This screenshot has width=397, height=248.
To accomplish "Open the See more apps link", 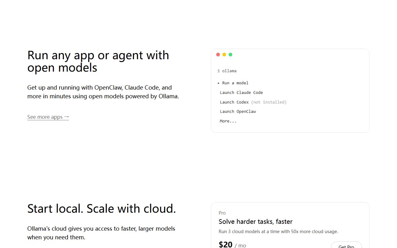I will point(48,117).
